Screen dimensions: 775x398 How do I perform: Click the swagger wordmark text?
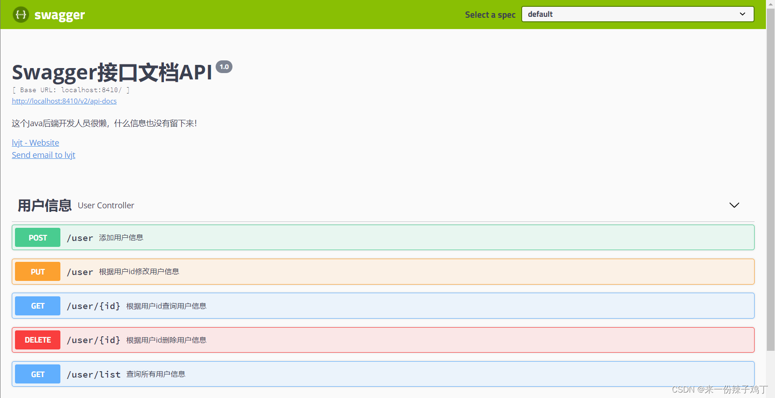[59, 15]
